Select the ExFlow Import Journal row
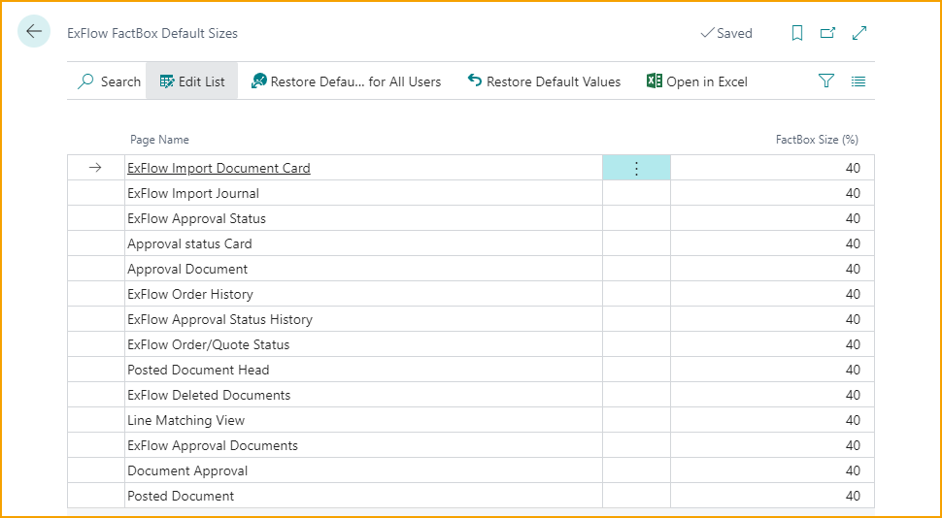 point(470,193)
